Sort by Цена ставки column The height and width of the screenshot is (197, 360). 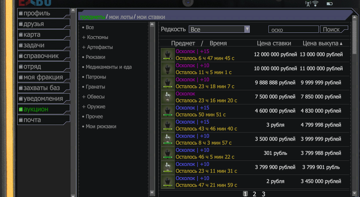coord(274,43)
